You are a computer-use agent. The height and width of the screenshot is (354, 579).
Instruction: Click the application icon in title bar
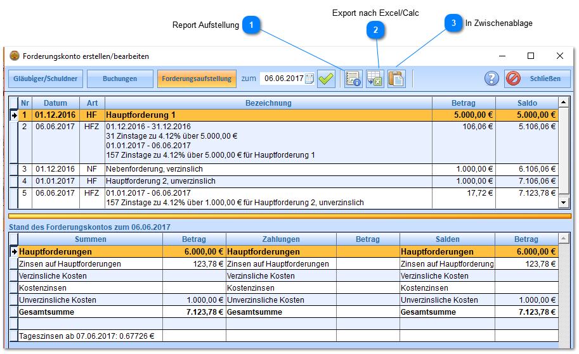point(15,56)
